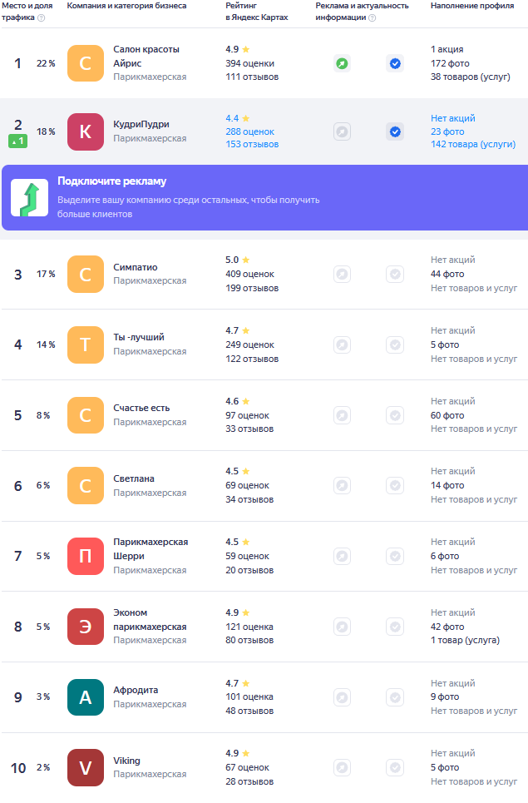
Task: Click the orange T avatar of Ты -лучший
Action: [x=86, y=344]
